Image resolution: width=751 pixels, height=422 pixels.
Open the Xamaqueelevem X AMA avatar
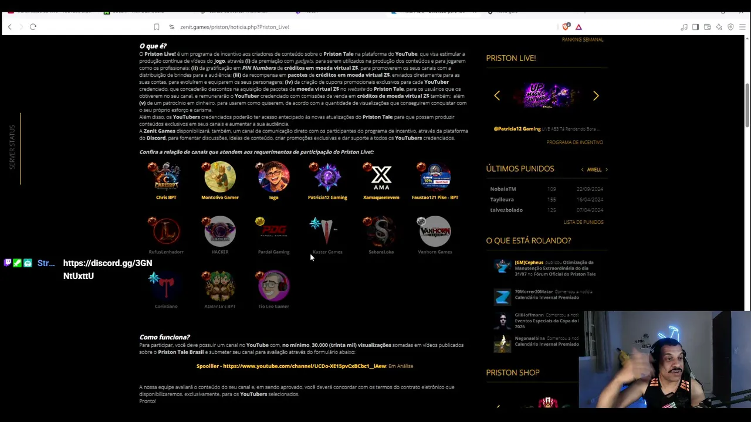(381, 176)
